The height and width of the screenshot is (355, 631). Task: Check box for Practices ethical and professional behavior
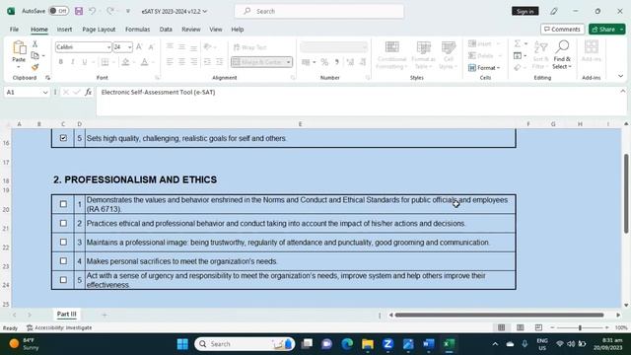[x=63, y=223]
